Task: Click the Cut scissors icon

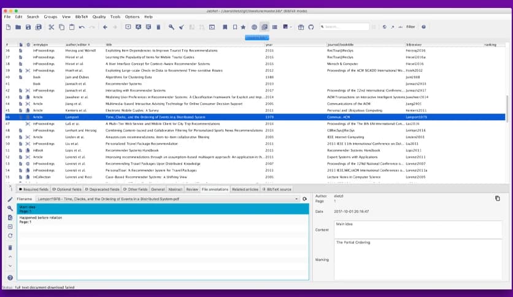Action: pyautogui.click(x=52, y=27)
